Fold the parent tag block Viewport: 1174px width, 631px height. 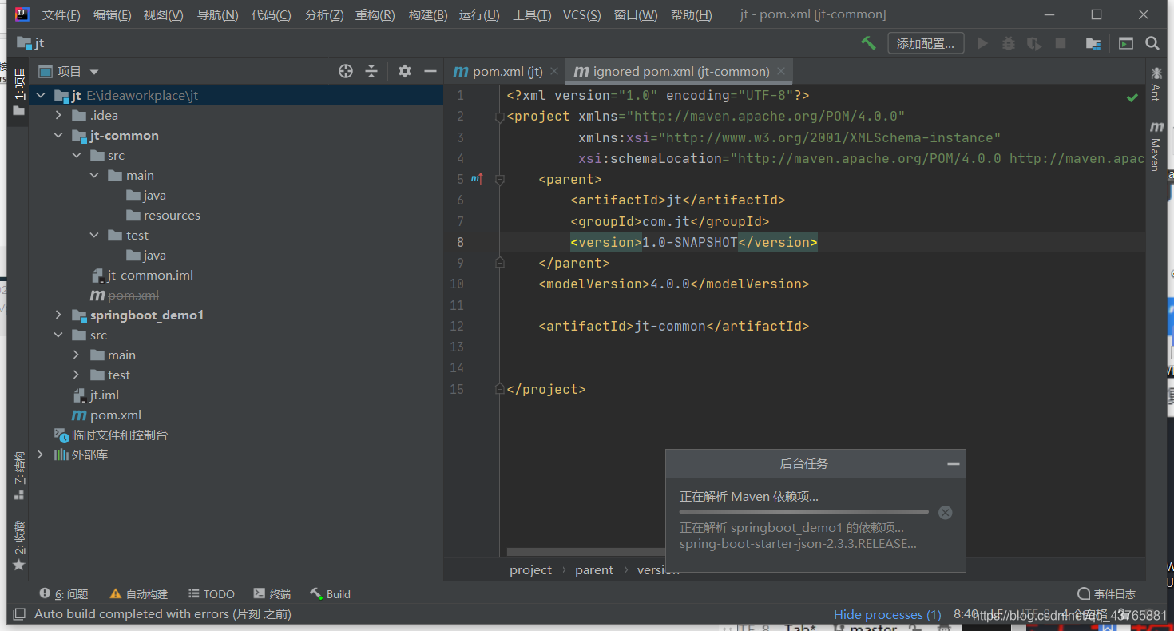[500, 179]
